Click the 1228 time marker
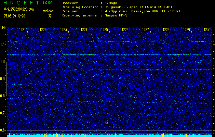 click(x=166, y=30)
